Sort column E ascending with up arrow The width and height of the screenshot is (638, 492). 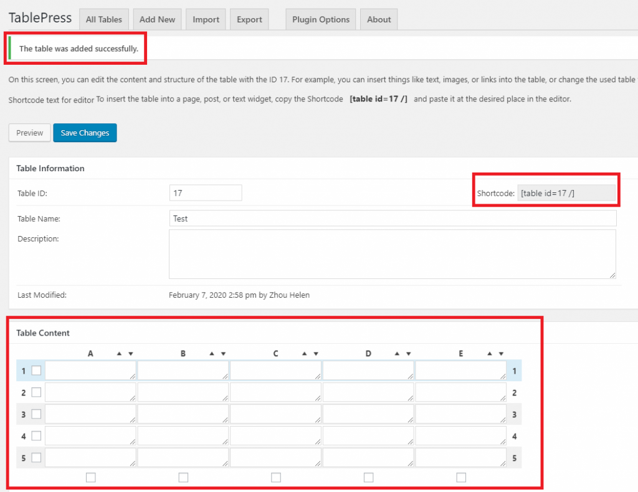[490, 354]
